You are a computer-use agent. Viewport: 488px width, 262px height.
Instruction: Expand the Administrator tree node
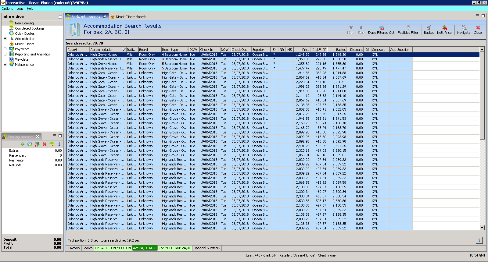pyautogui.click(x=5, y=39)
